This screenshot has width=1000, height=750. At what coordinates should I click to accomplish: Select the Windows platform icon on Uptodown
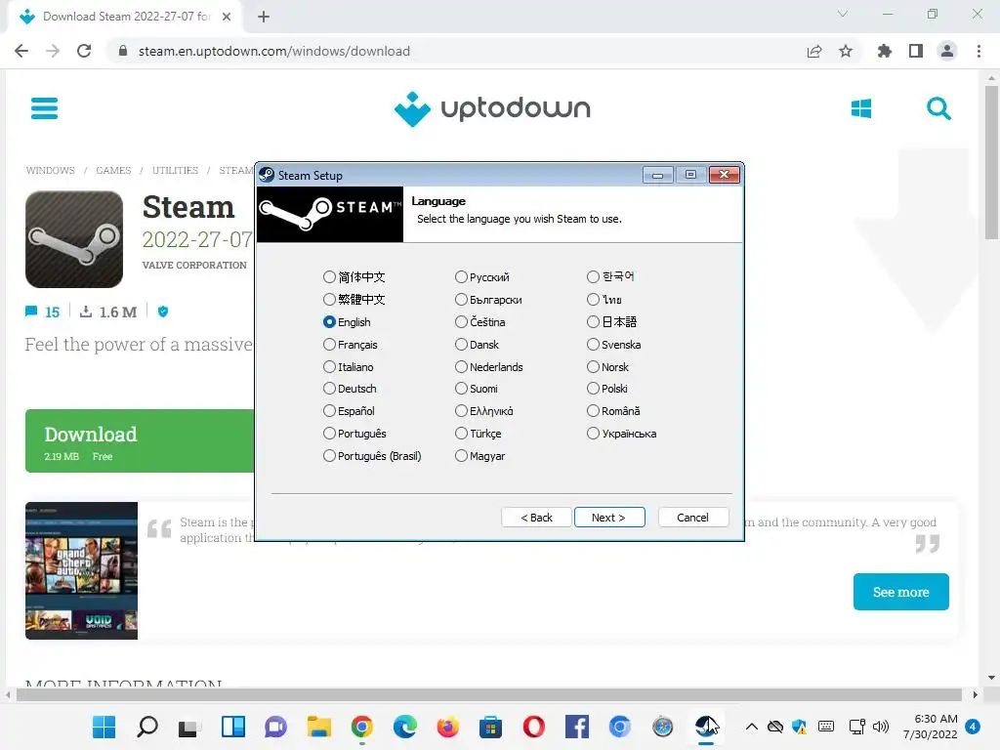pyautogui.click(x=861, y=108)
